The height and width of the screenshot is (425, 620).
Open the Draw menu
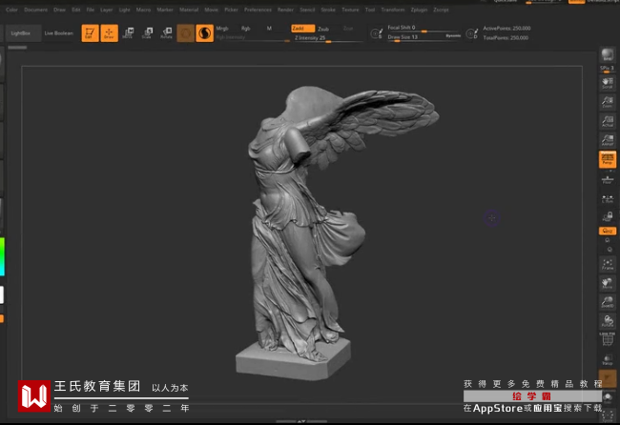(59, 10)
